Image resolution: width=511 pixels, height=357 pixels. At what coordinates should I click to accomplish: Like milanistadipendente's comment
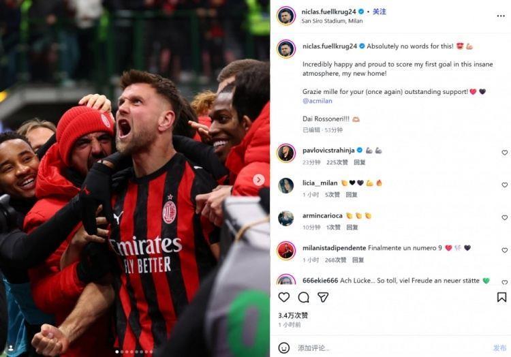(x=504, y=250)
